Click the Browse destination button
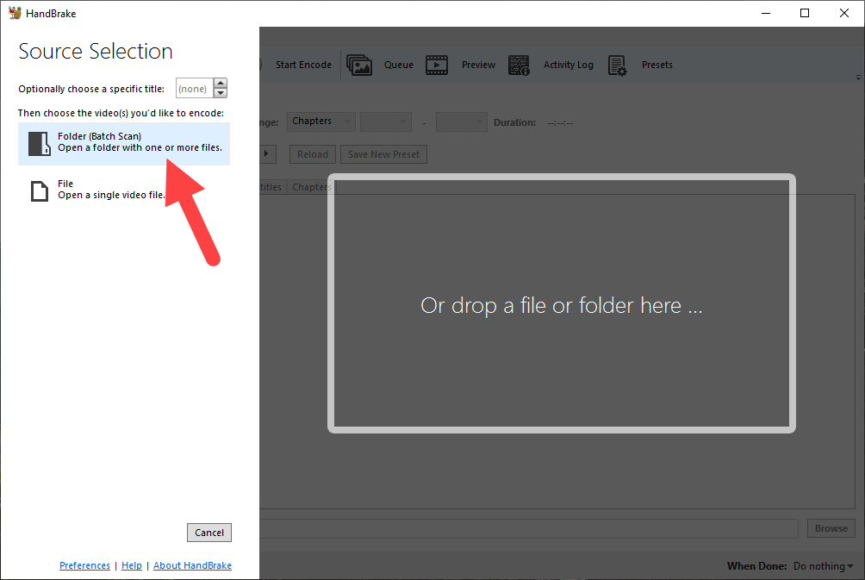Screen dimensions: 865x580 pyautogui.click(x=831, y=528)
